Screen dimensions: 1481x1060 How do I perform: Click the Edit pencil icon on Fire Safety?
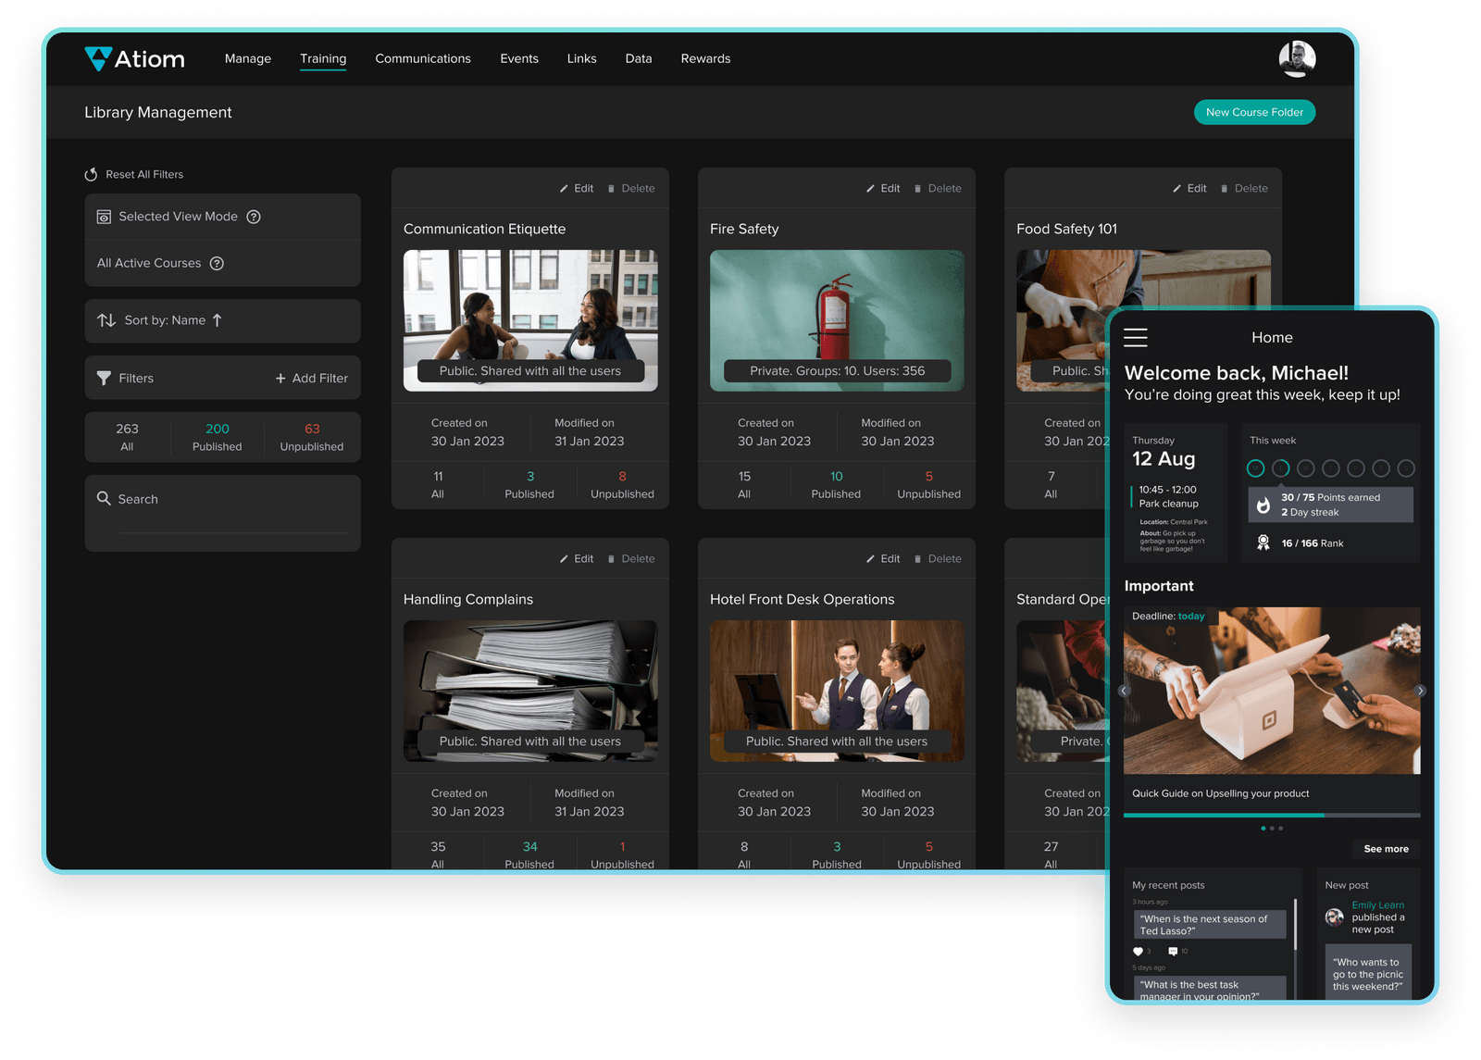point(871,188)
